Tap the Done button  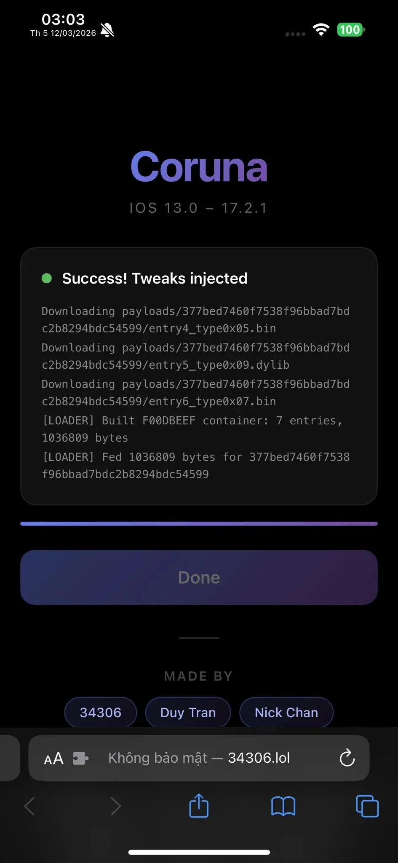click(199, 577)
